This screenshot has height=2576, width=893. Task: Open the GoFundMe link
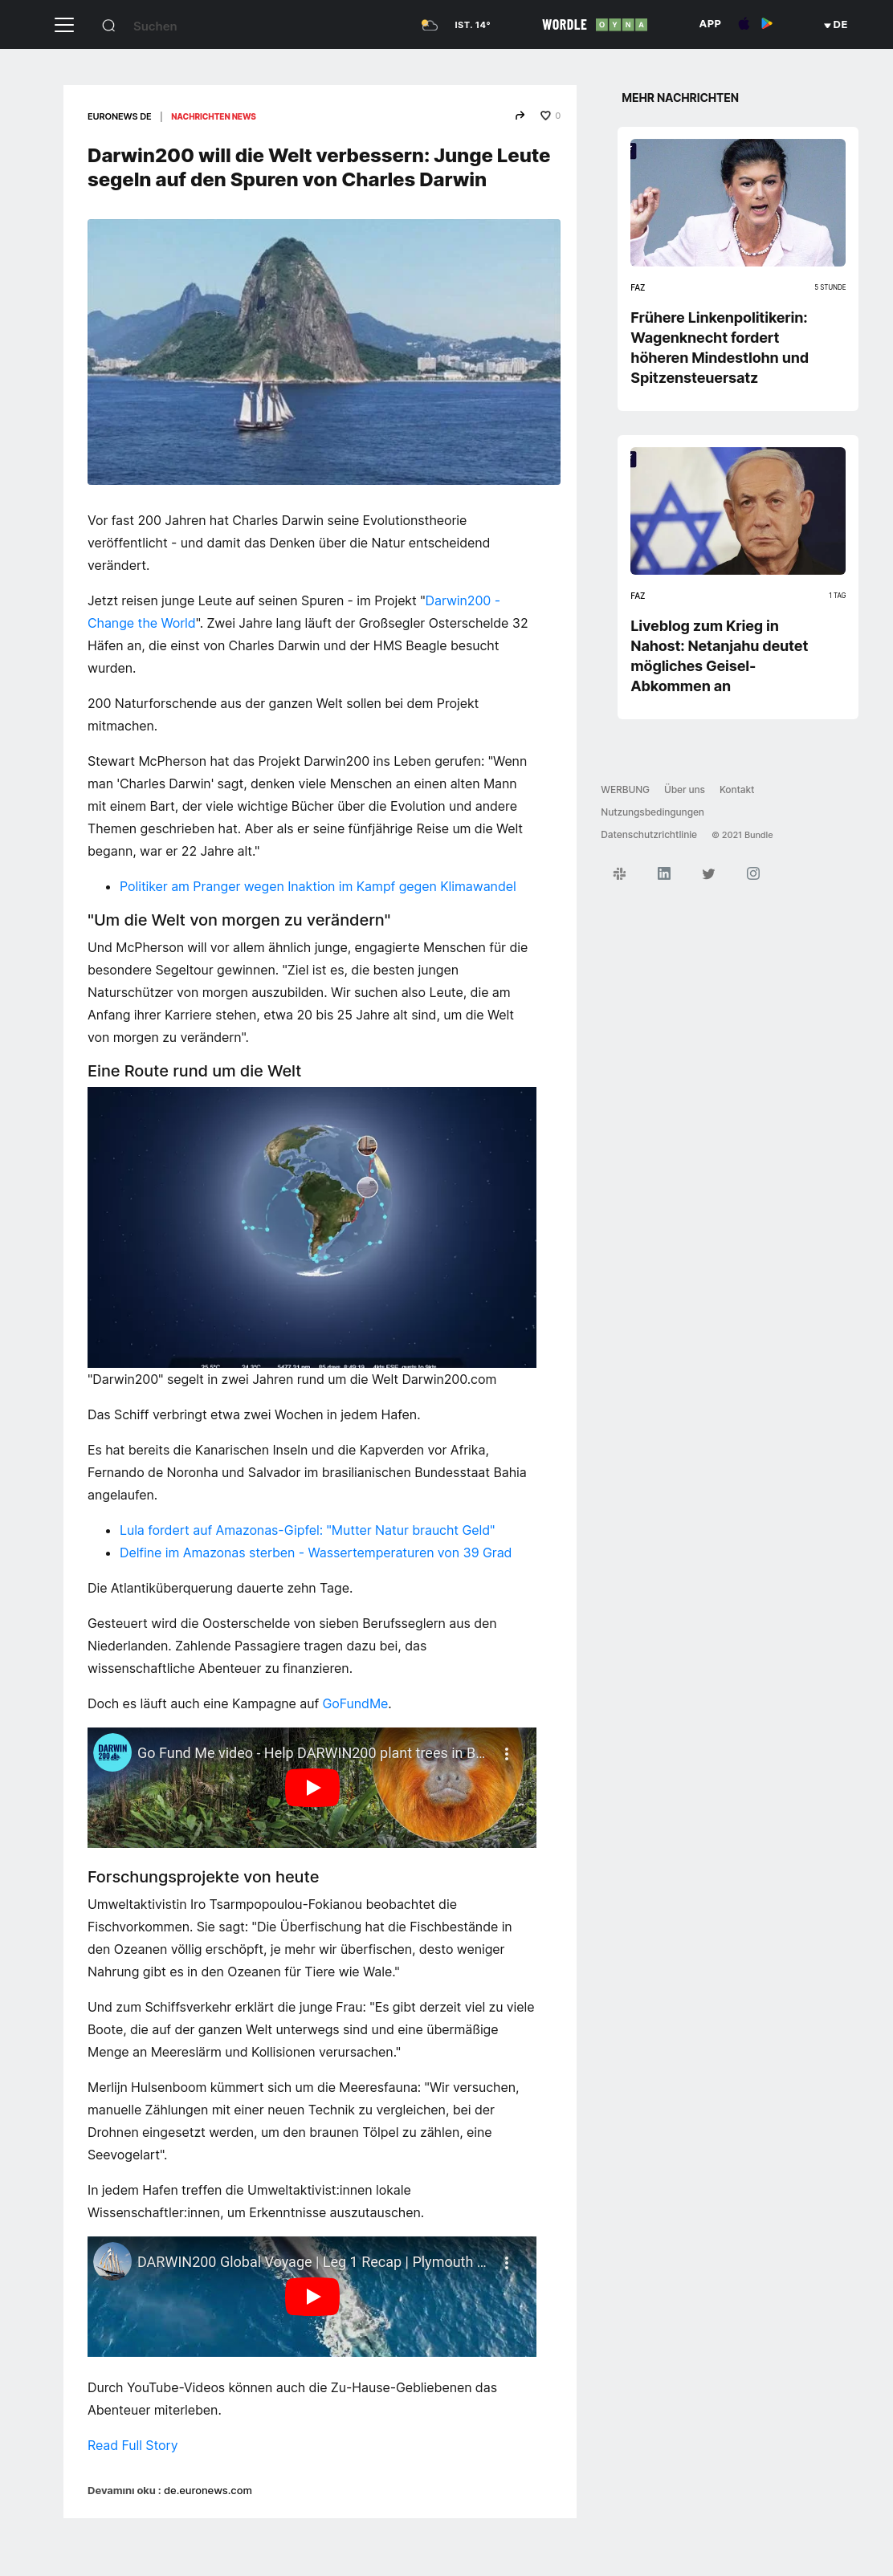(x=355, y=1704)
